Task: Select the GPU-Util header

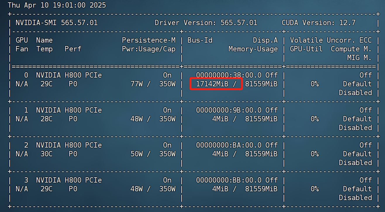Action: [306, 49]
